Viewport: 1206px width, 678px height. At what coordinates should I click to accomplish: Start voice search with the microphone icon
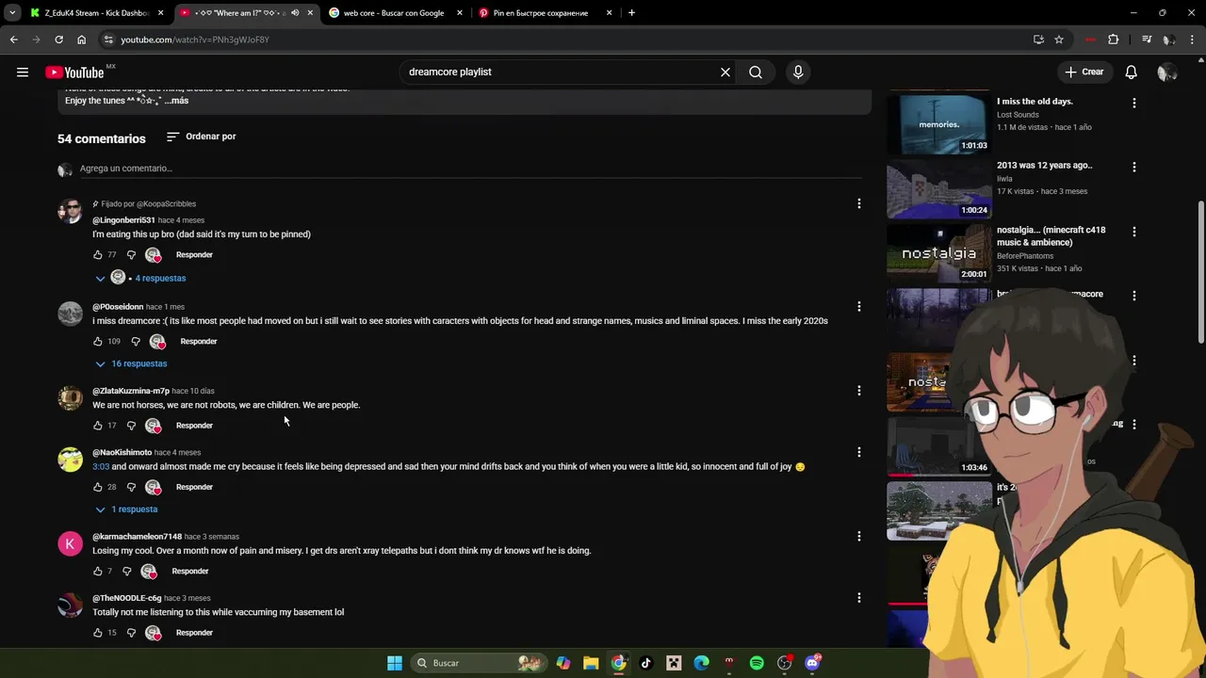(798, 72)
